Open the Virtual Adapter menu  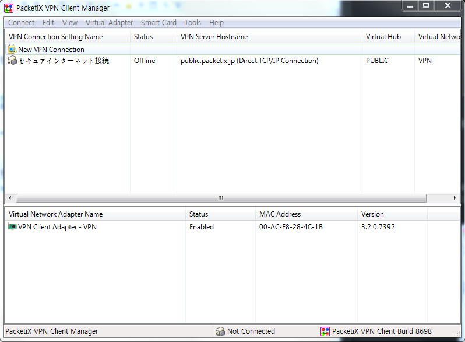click(x=109, y=23)
